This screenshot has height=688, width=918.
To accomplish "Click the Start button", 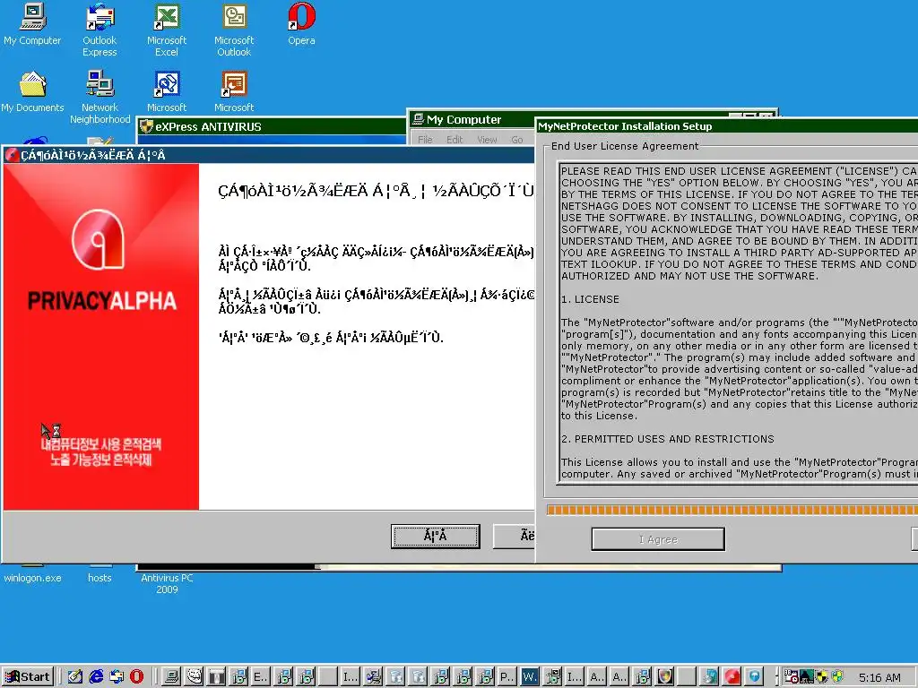I will (x=28, y=677).
